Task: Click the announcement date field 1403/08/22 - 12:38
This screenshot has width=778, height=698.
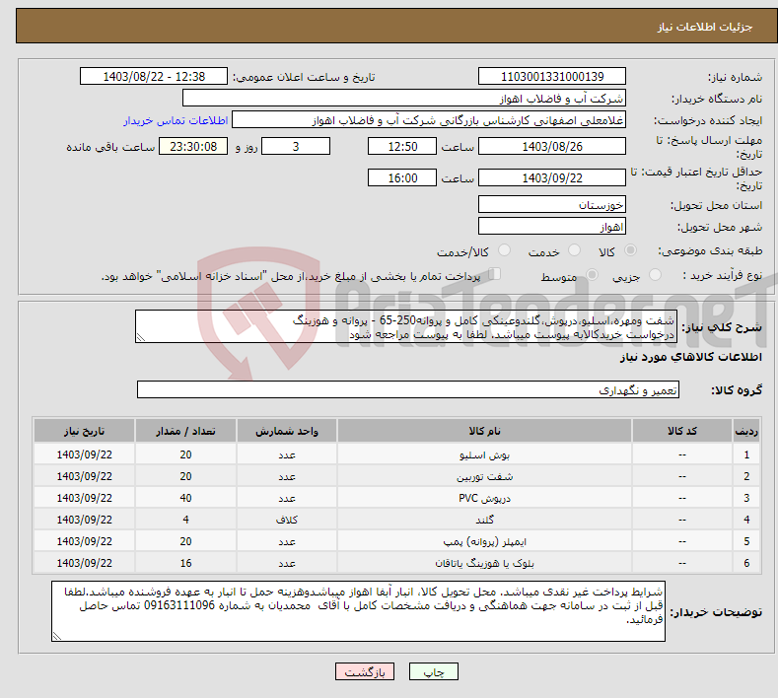Action: 154,76
